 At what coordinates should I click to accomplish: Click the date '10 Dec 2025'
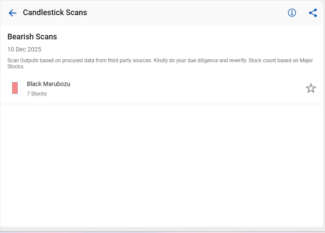(x=24, y=49)
